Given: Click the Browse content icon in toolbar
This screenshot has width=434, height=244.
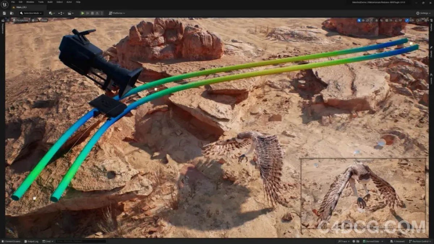Looking at the screenshot, I should tap(12, 13).
